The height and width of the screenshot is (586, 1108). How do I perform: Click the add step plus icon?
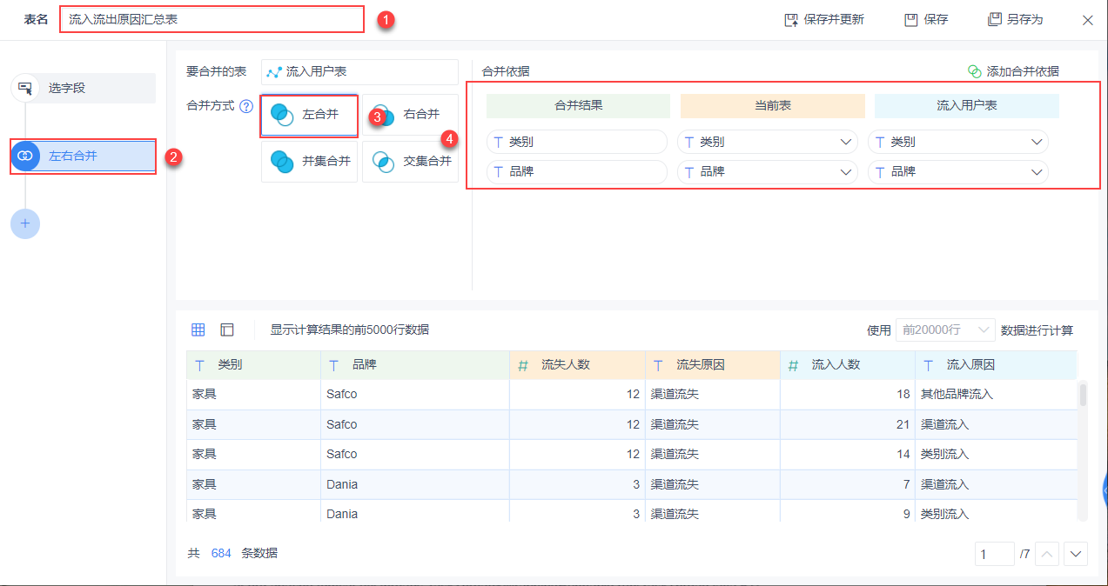tap(25, 223)
